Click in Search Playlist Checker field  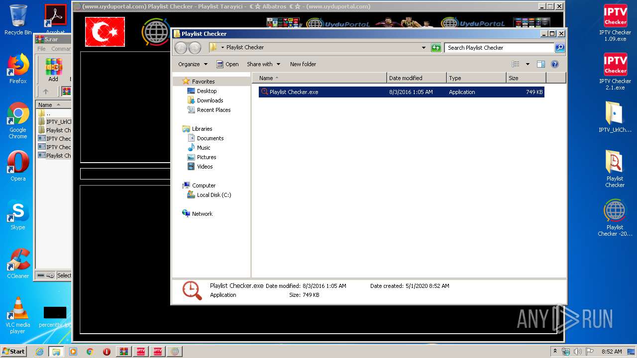[x=499, y=48]
